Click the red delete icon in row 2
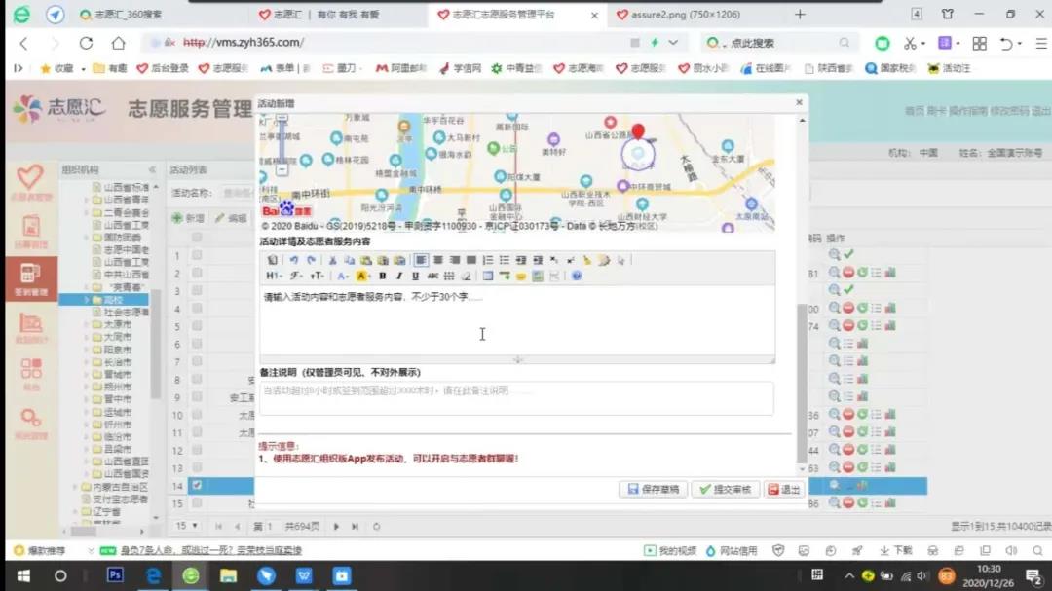Viewport: 1052px width, 591px height. 848,273
